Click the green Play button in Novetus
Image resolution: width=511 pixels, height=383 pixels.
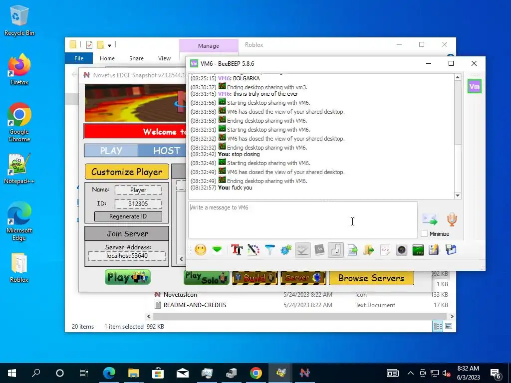pos(128,277)
